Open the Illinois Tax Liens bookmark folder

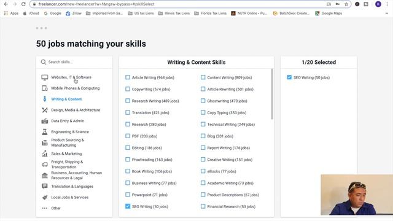coord(174,14)
